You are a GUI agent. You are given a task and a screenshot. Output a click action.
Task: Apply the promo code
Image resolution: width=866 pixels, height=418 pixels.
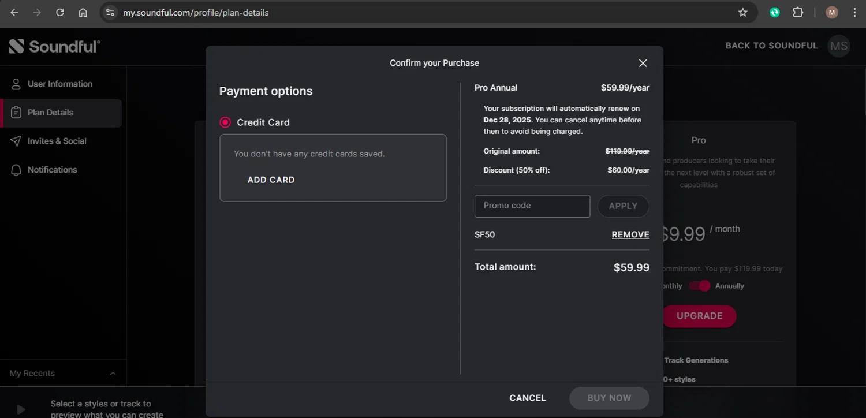click(624, 206)
